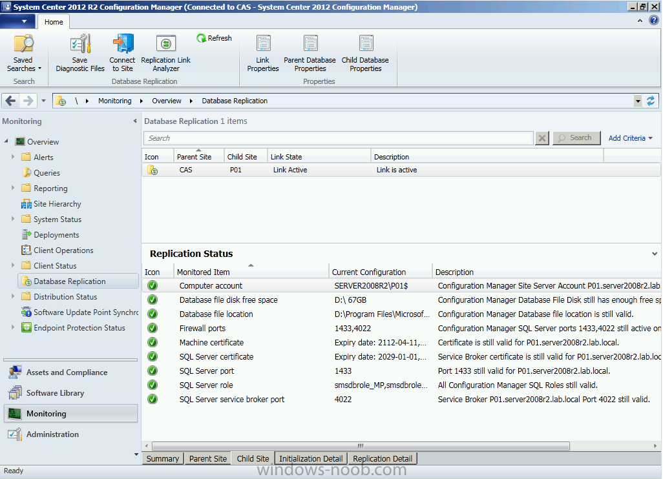663x479 pixels.
Task: Sort by the Link State column
Action: (319, 157)
